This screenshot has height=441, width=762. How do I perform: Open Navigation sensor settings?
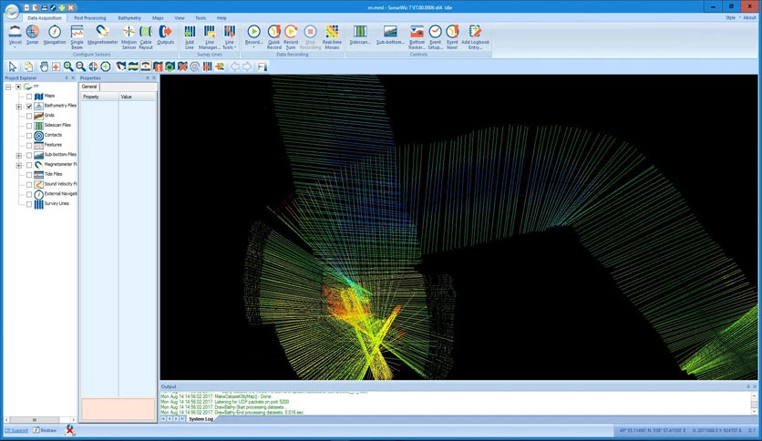point(55,35)
